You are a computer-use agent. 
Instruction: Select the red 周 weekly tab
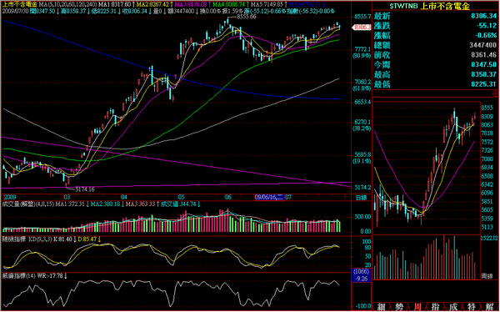click(x=417, y=307)
